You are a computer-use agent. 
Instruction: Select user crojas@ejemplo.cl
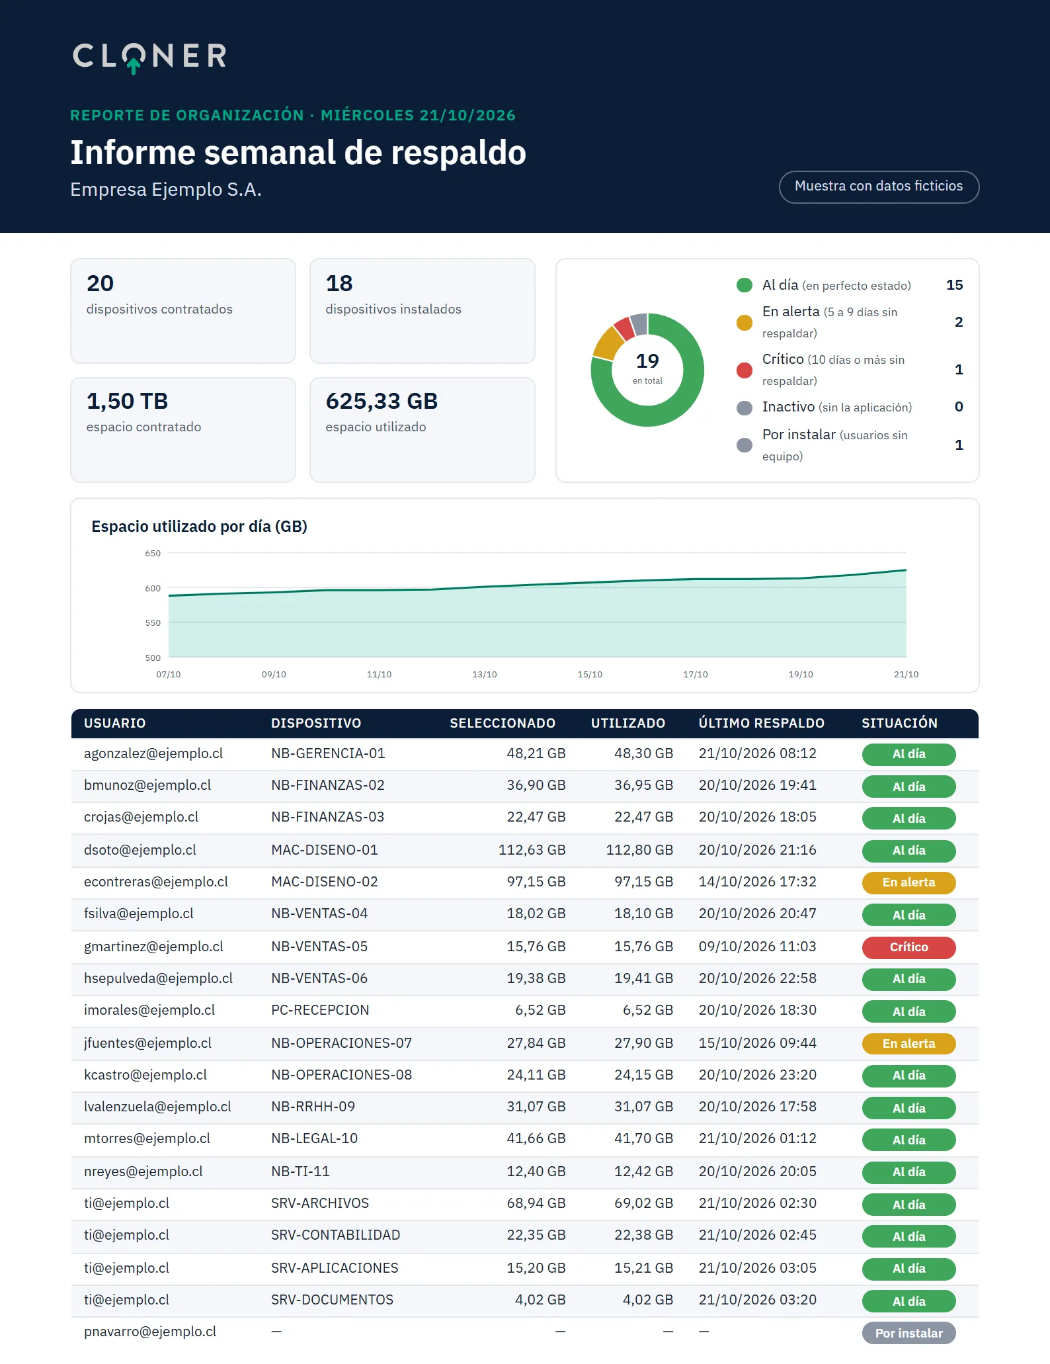(x=141, y=817)
